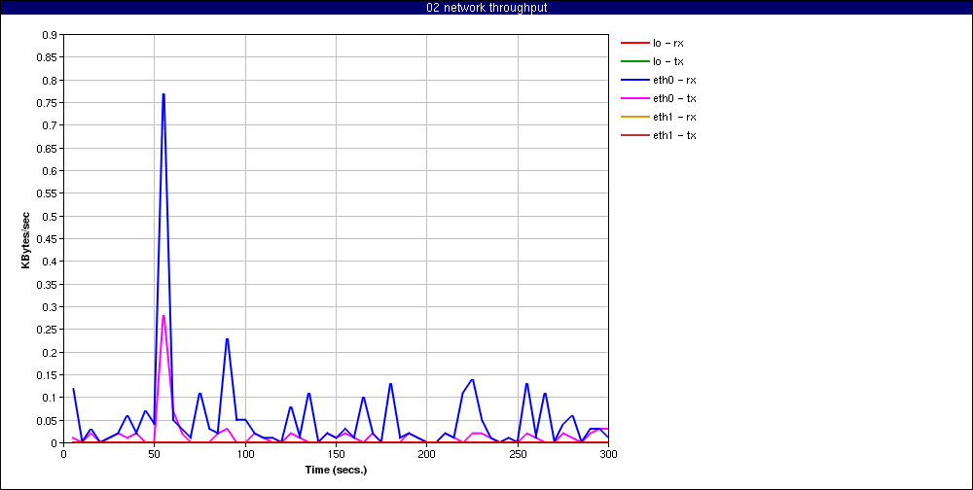Click the brown eth1 - tx legend line

pos(633,135)
